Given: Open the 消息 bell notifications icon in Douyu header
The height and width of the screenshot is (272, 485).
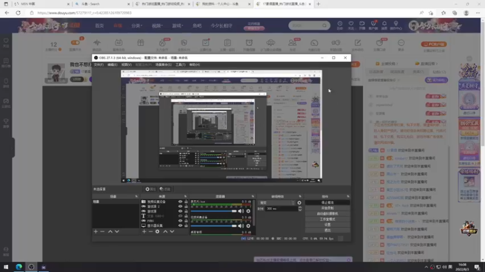Looking at the screenshot, I should pos(384,25).
